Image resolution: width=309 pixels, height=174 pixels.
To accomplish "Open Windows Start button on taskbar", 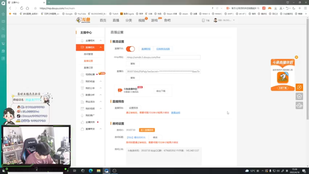I will click(3, 171).
